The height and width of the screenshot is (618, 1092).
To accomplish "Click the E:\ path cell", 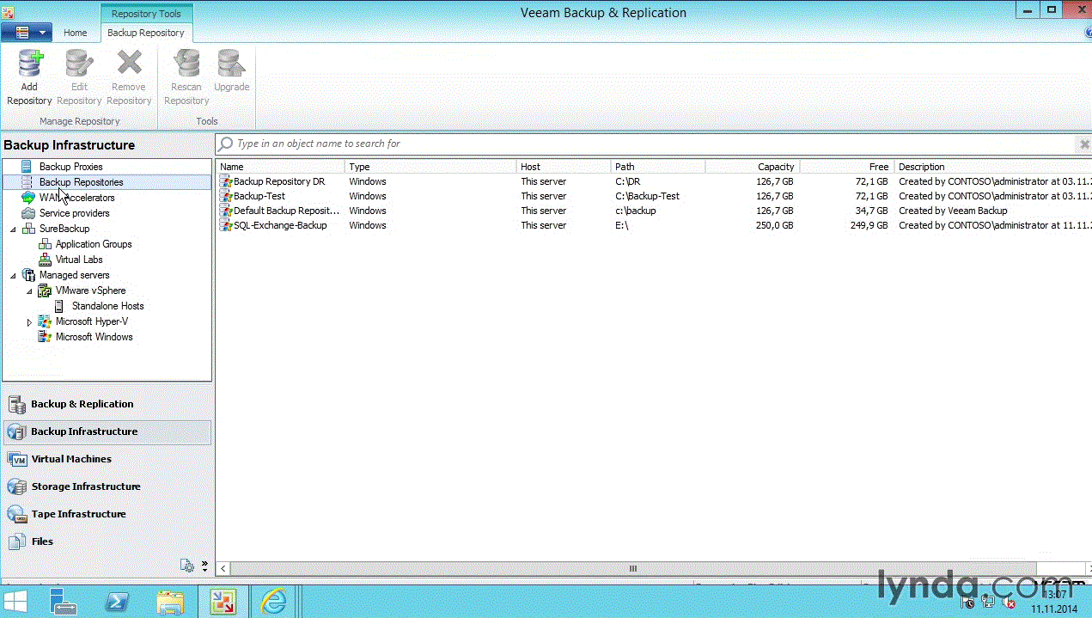I will click(x=622, y=225).
